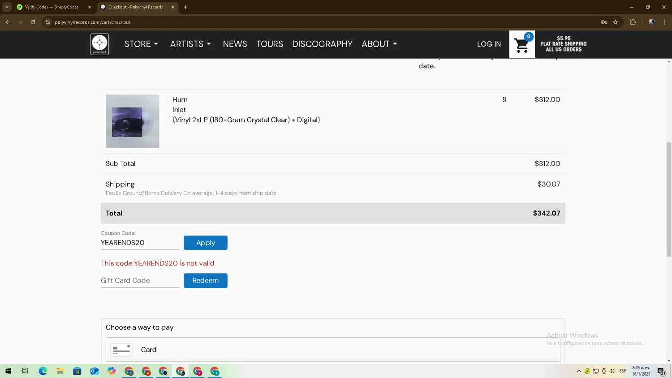This screenshot has height=378, width=672.
Task: Redeem the gift card code
Action: pyautogui.click(x=206, y=280)
